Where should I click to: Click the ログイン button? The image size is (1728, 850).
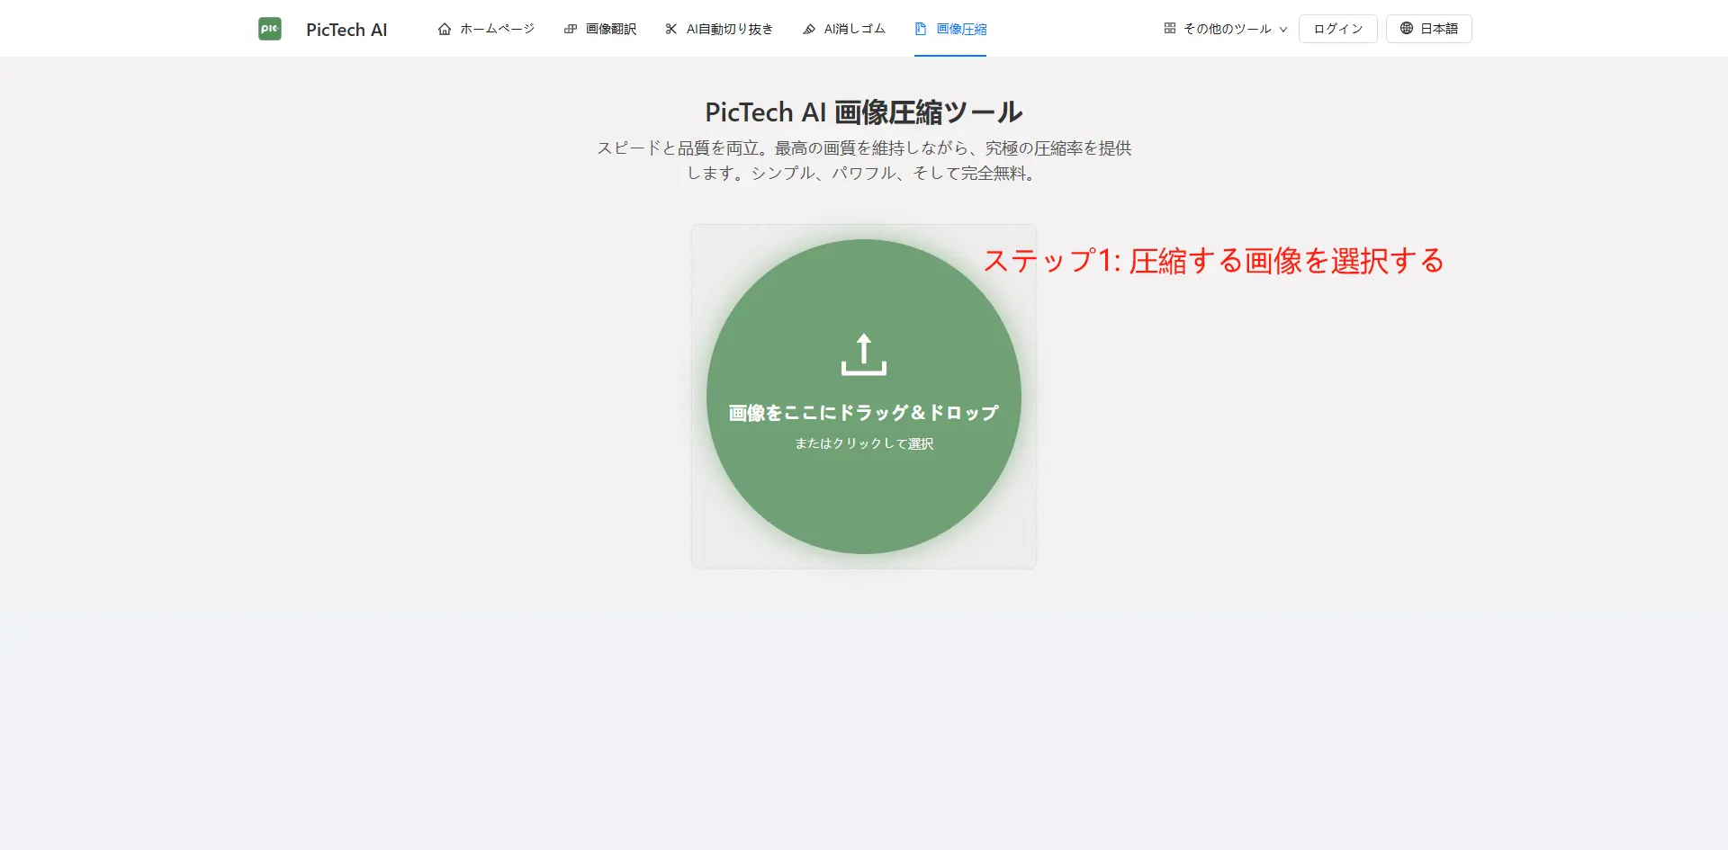(x=1338, y=29)
